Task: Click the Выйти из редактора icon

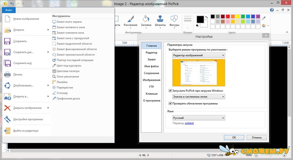Action: point(7,131)
